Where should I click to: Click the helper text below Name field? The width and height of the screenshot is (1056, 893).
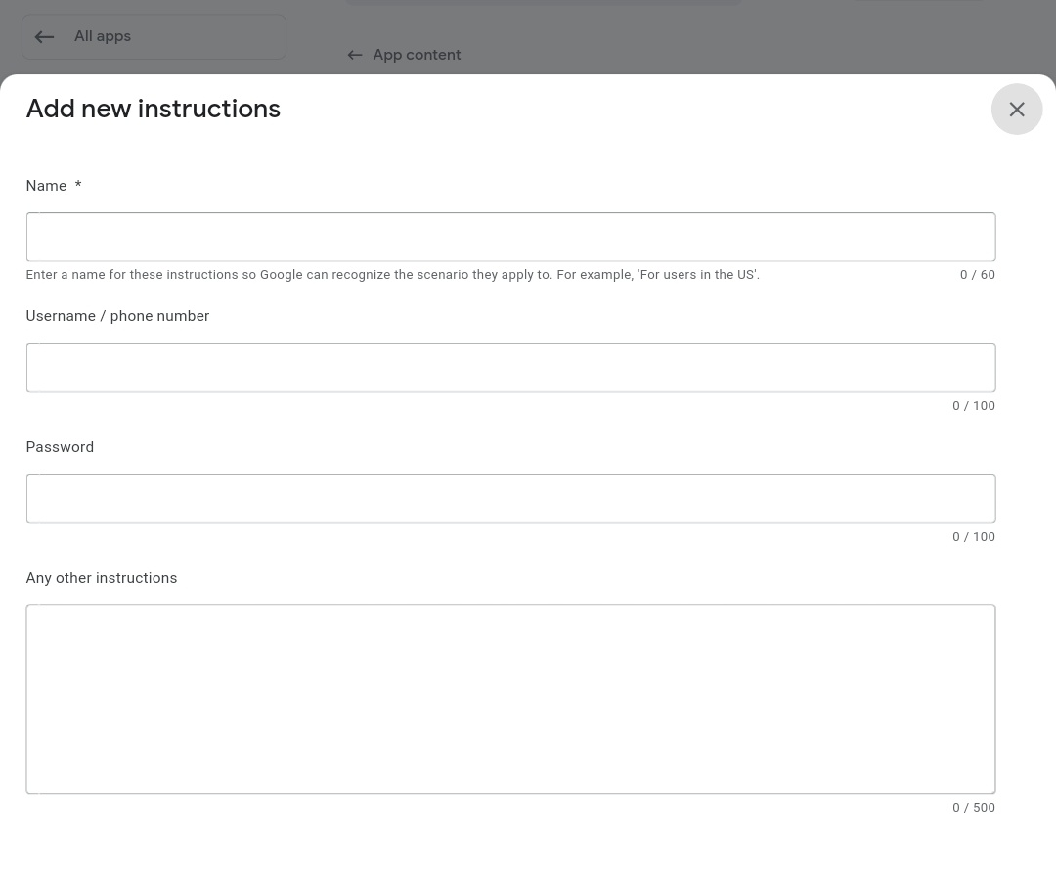coord(392,275)
